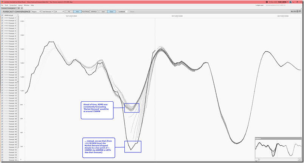Click the widget comment bubble icon
This screenshot has width=304, height=163.
[300, 12]
